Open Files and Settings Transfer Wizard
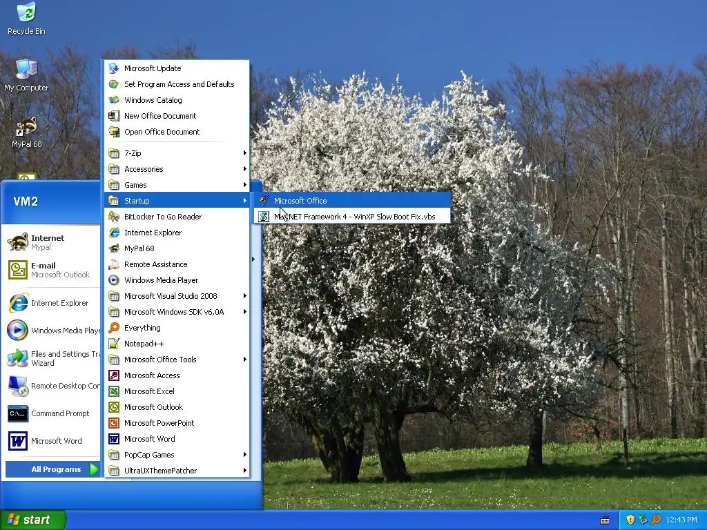The image size is (707, 530). (x=51, y=358)
